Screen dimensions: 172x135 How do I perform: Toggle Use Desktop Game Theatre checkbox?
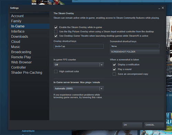tap(56, 36)
